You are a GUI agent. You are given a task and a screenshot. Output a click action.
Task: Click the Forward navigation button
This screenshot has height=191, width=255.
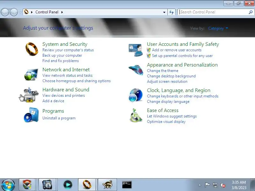pyautogui.click(x=14, y=12)
